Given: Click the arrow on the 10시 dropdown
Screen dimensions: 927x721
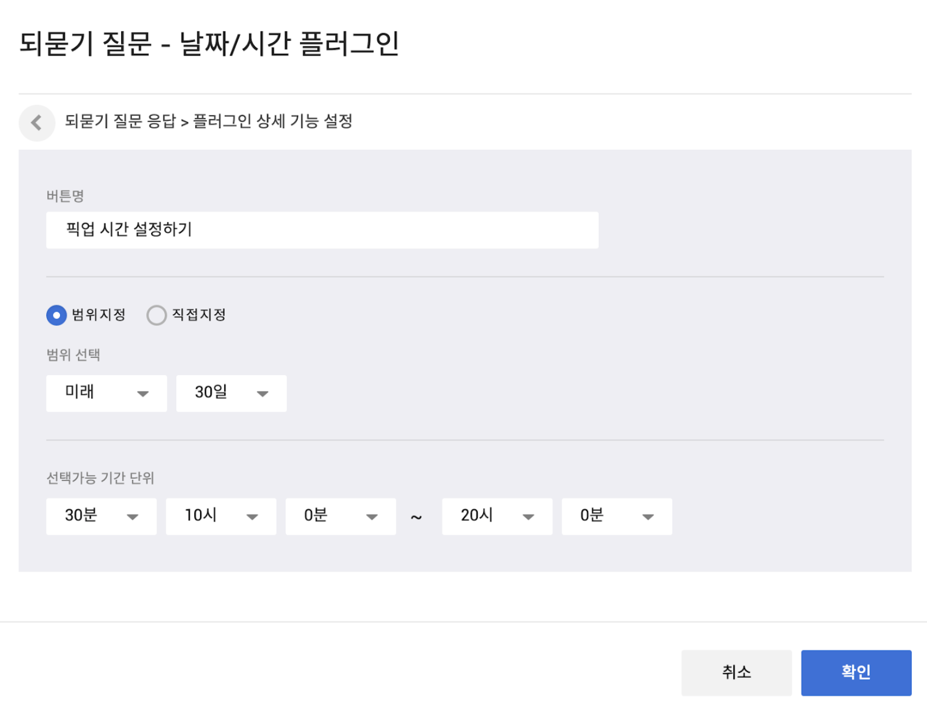Looking at the screenshot, I should pyautogui.click(x=252, y=516).
